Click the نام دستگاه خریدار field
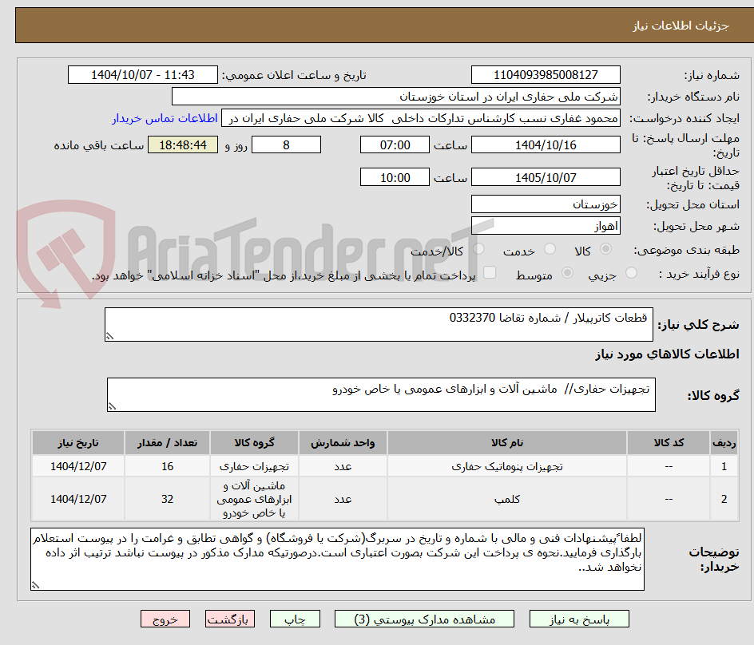This screenshot has width=754, height=645. coord(395,97)
